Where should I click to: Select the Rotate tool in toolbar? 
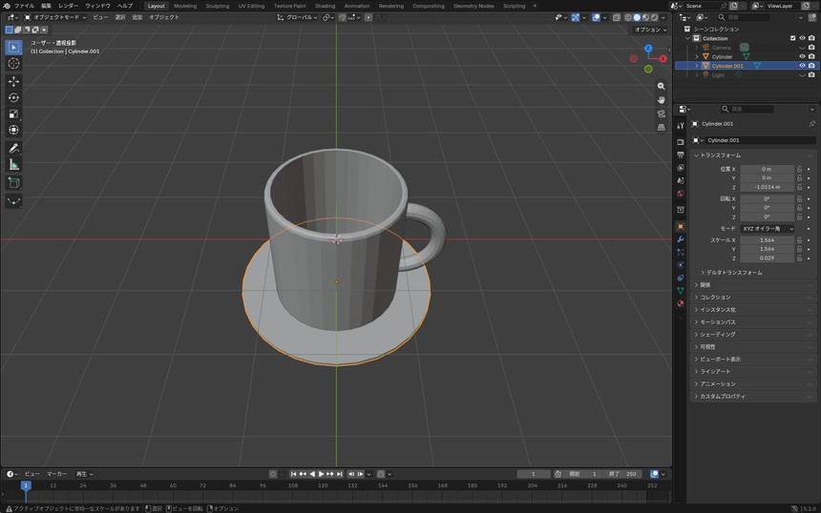tap(13, 98)
